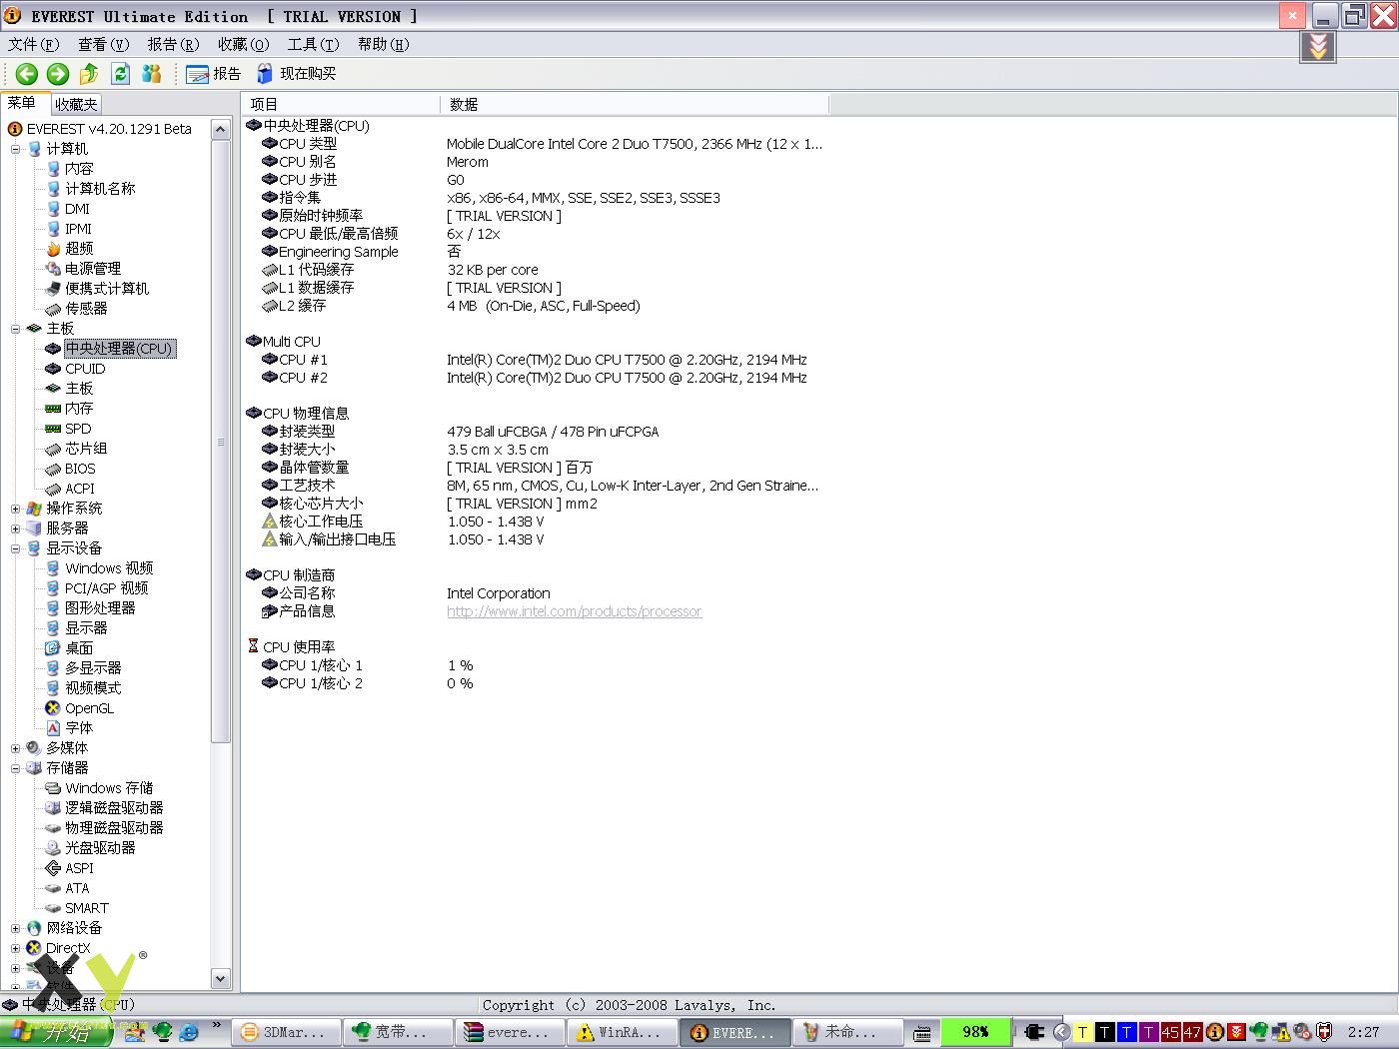Image resolution: width=1399 pixels, height=1049 pixels.
Task: Click the tree panel scroll-up arrow
Action: pyautogui.click(x=221, y=129)
